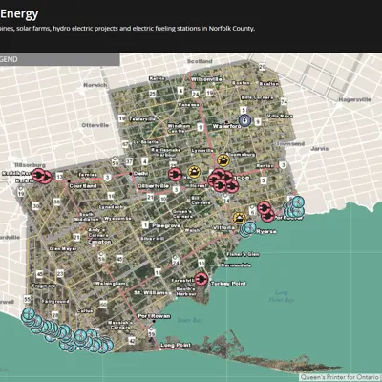
Task: Click the Hagersville label
Action: [354, 99]
